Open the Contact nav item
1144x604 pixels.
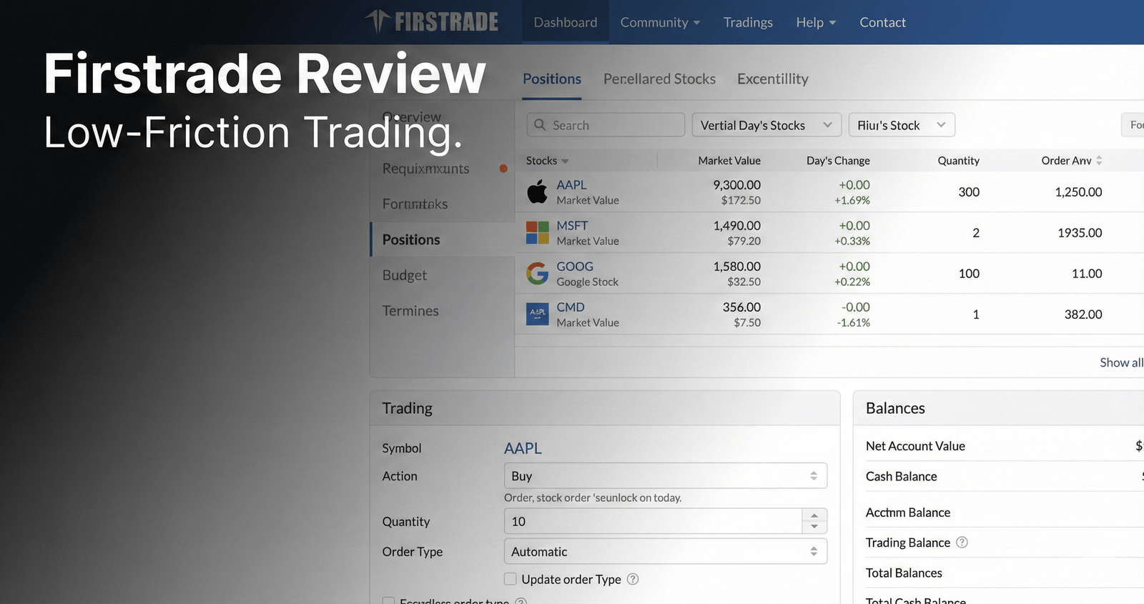[882, 22]
